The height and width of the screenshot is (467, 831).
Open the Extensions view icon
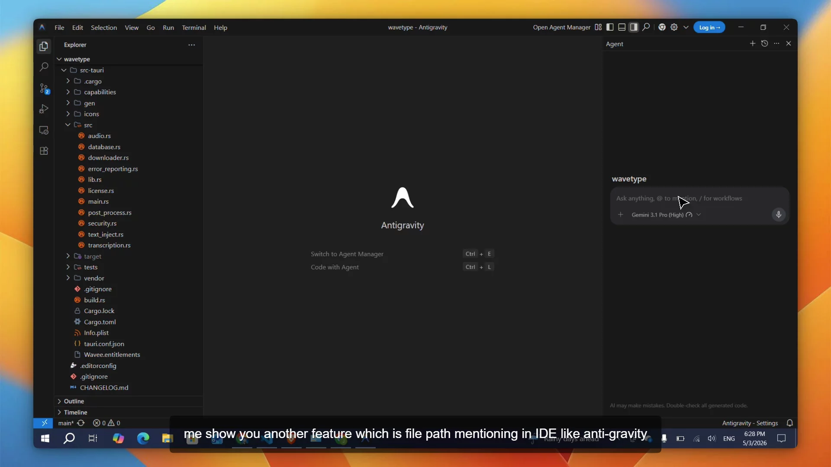coord(44,151)
